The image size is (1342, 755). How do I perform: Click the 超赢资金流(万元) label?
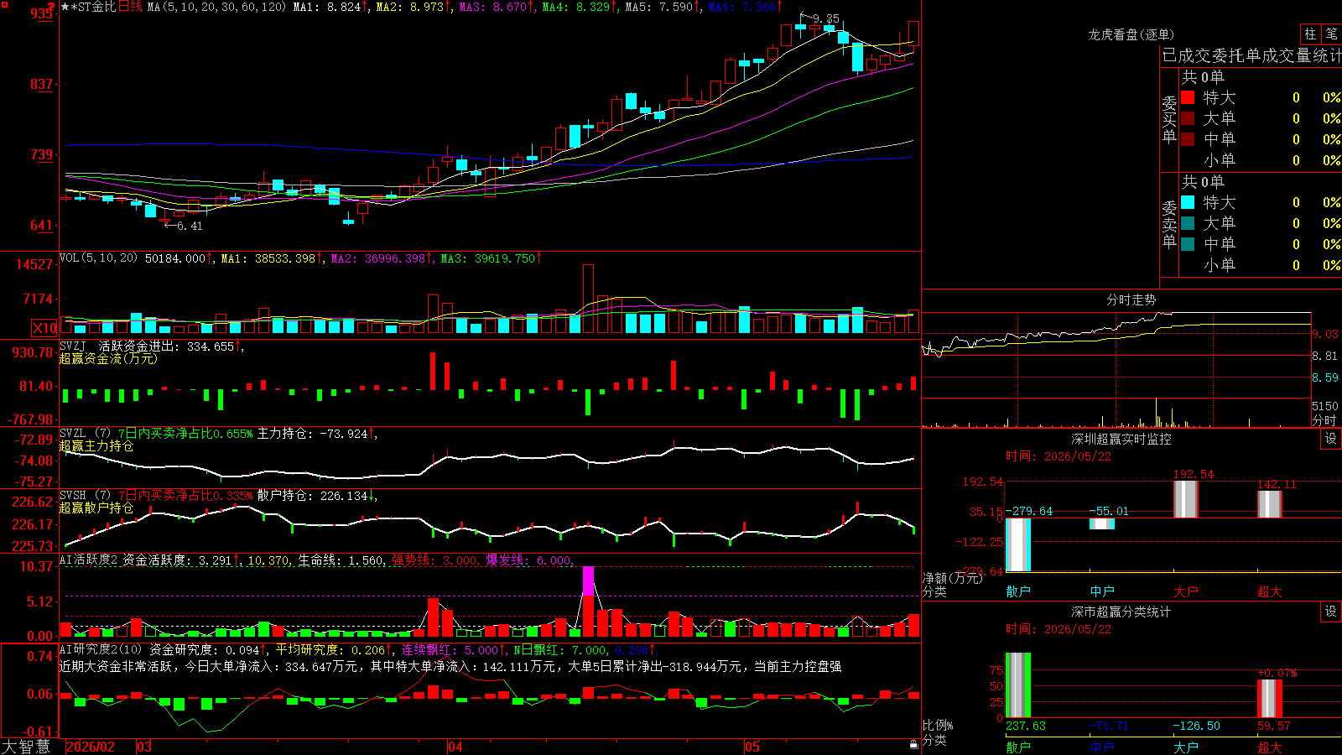(108, 358)
